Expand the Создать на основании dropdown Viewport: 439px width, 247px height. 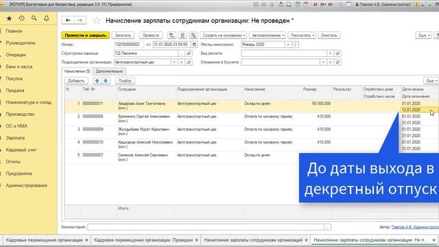pyautogui.click(x=223, y=35)
